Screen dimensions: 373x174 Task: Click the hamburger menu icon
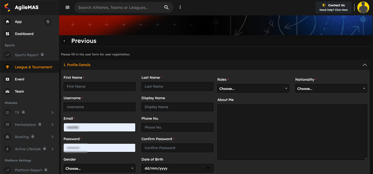coord(67,7)
